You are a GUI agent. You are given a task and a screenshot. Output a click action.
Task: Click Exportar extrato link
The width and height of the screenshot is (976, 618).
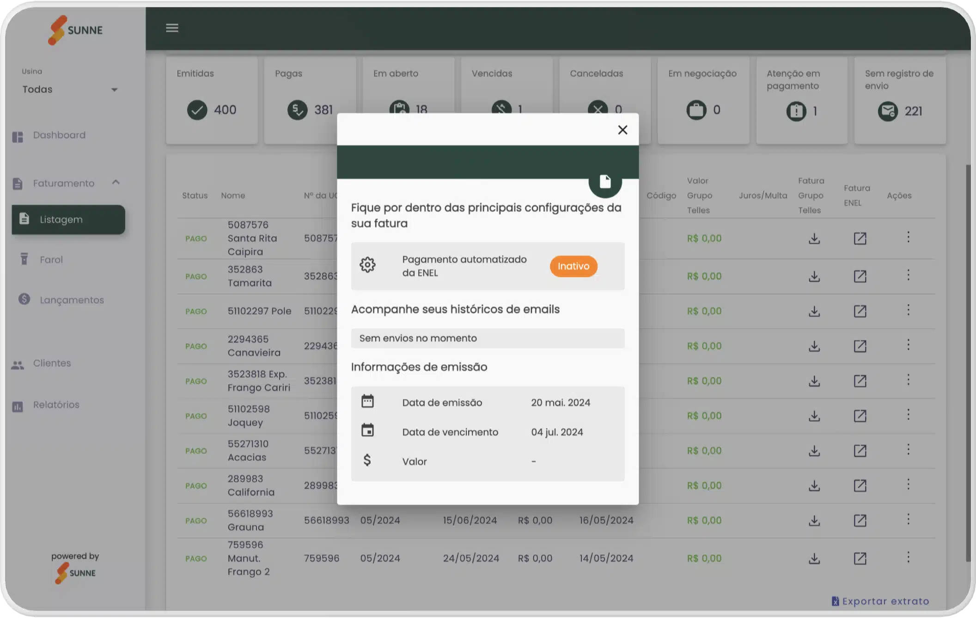[880, 601]
